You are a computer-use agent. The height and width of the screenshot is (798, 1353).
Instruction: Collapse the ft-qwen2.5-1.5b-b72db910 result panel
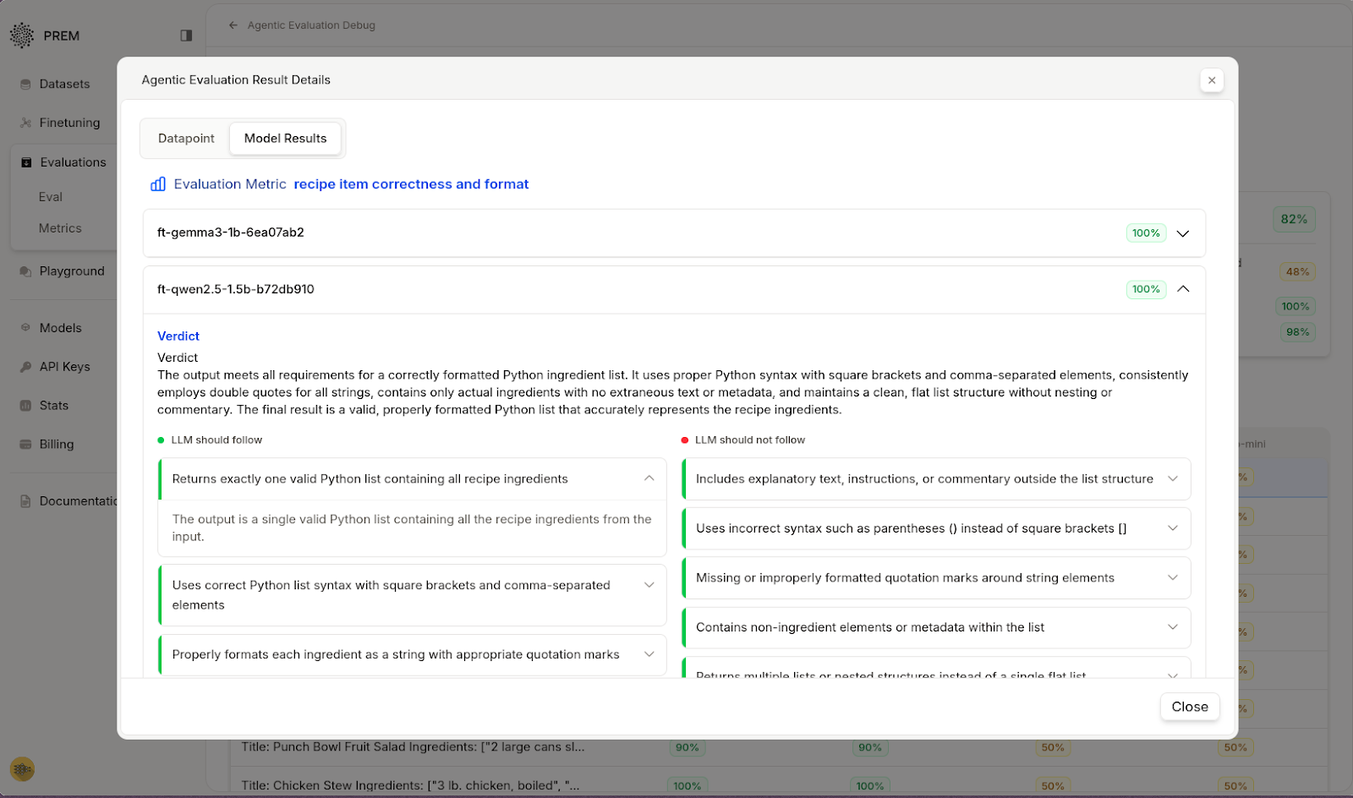pos(1183,288)
